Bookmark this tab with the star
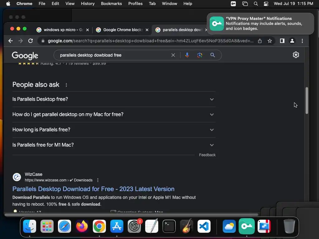The image size is (319, 239). click(269, 41)
